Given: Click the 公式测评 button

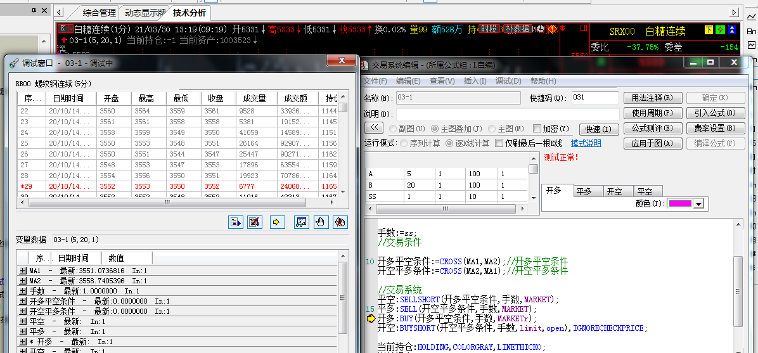Looking at the screenshot, I should click(652, 129).
